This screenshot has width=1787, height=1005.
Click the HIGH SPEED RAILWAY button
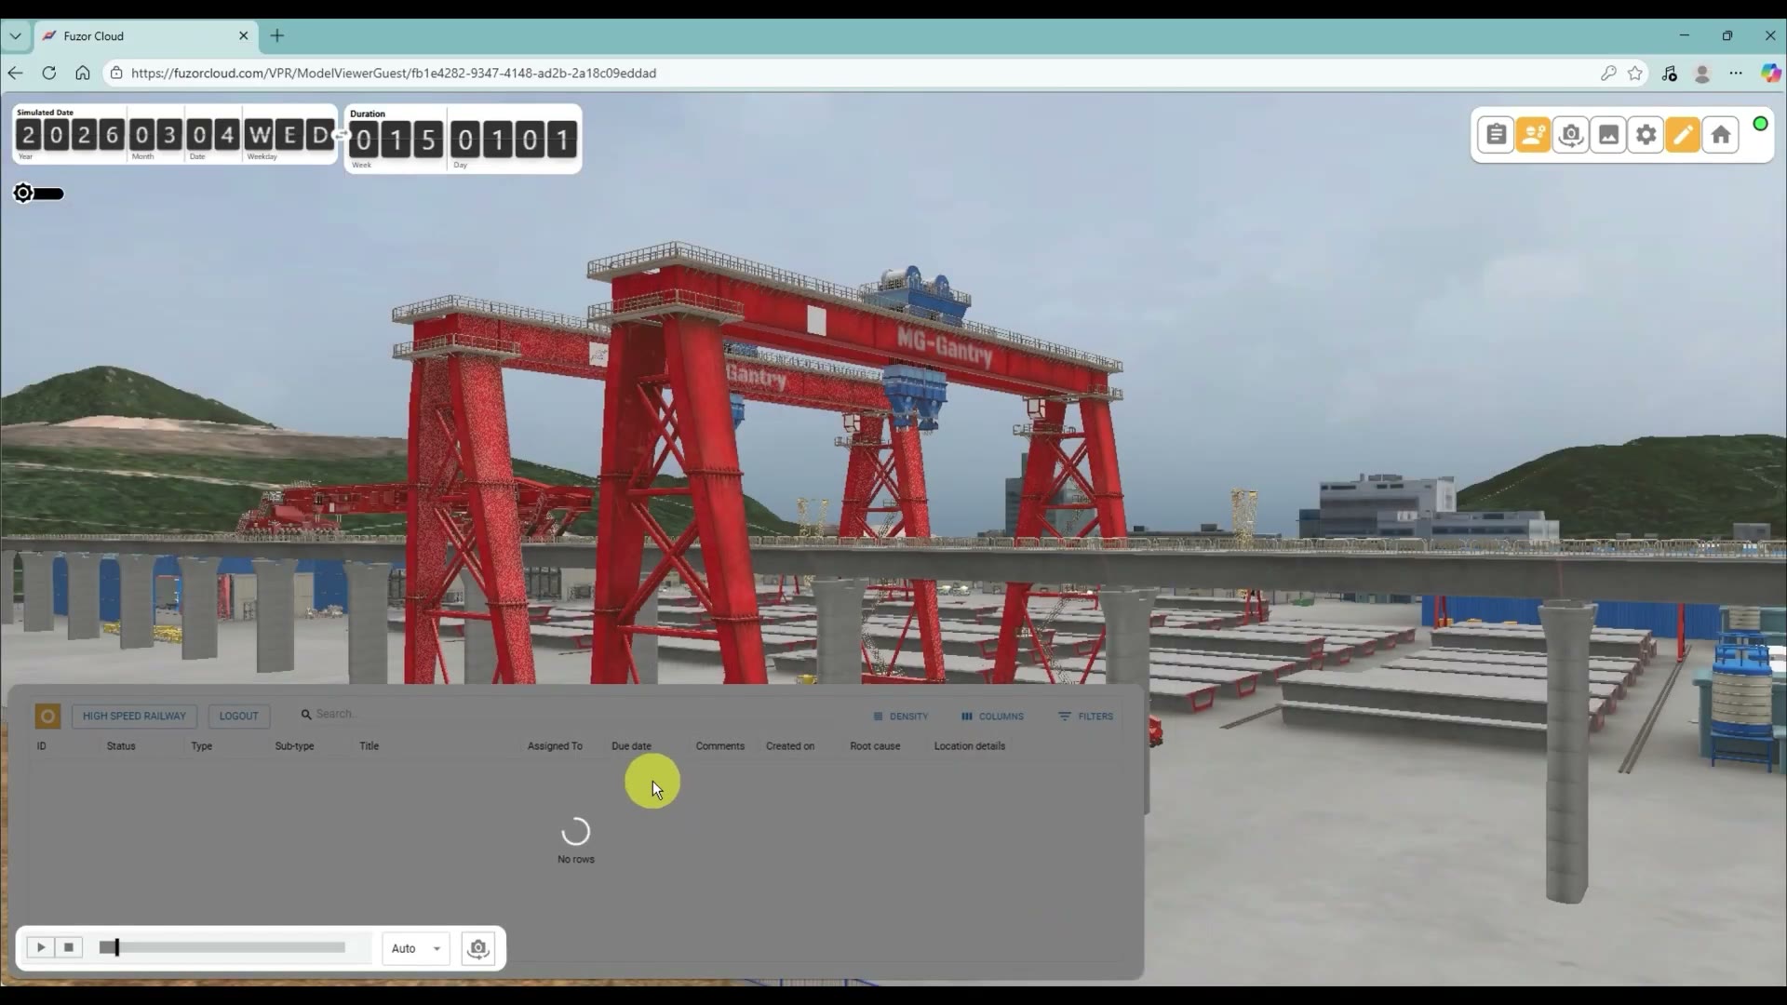coord(134,716)
